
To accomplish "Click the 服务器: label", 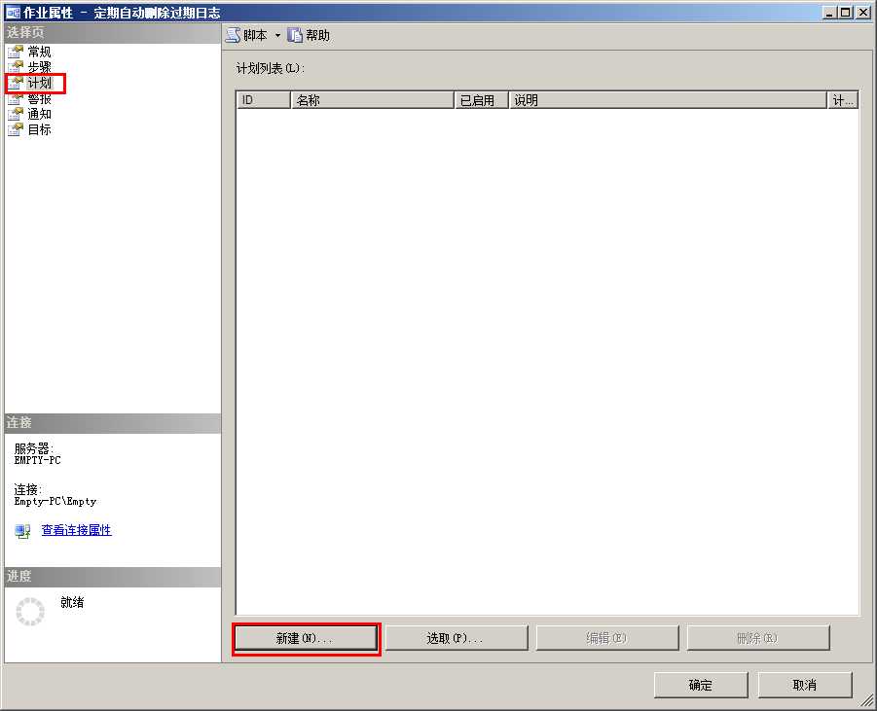I will [x=33, y=448].
